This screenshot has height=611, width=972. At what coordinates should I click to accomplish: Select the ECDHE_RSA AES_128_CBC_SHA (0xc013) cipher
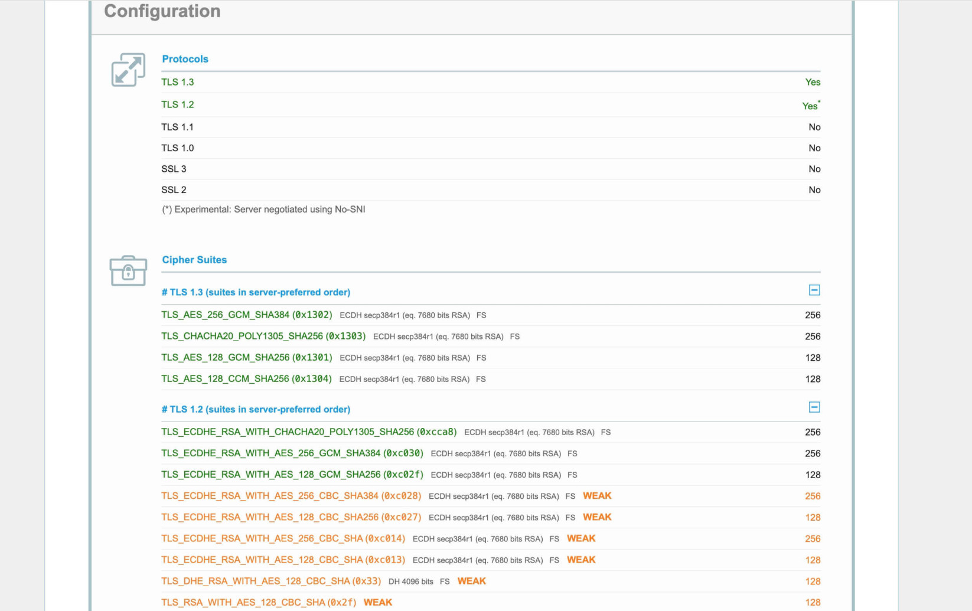pyautogui.click(x=283, y=560)
